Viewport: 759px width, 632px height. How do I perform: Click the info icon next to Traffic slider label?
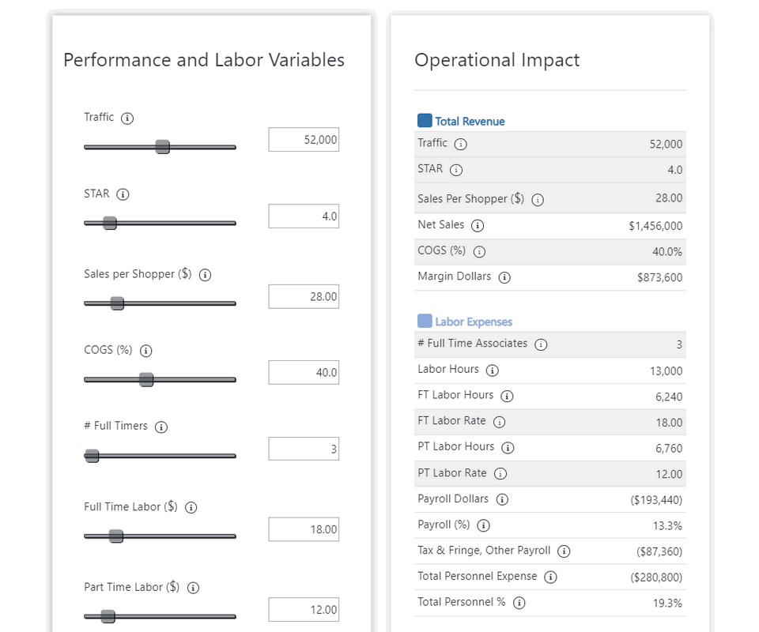click(126, 118)
